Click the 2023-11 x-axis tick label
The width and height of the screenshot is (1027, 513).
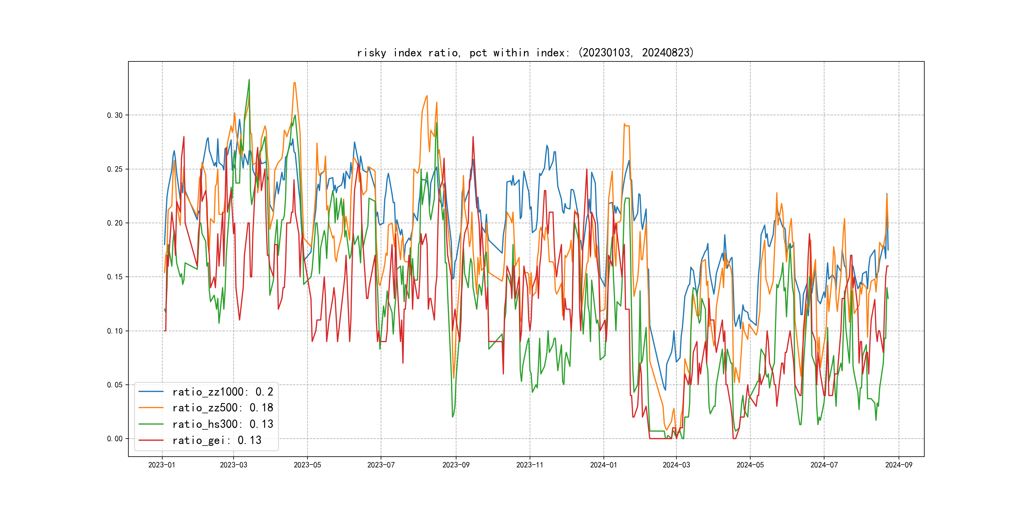tap(529, 465)
